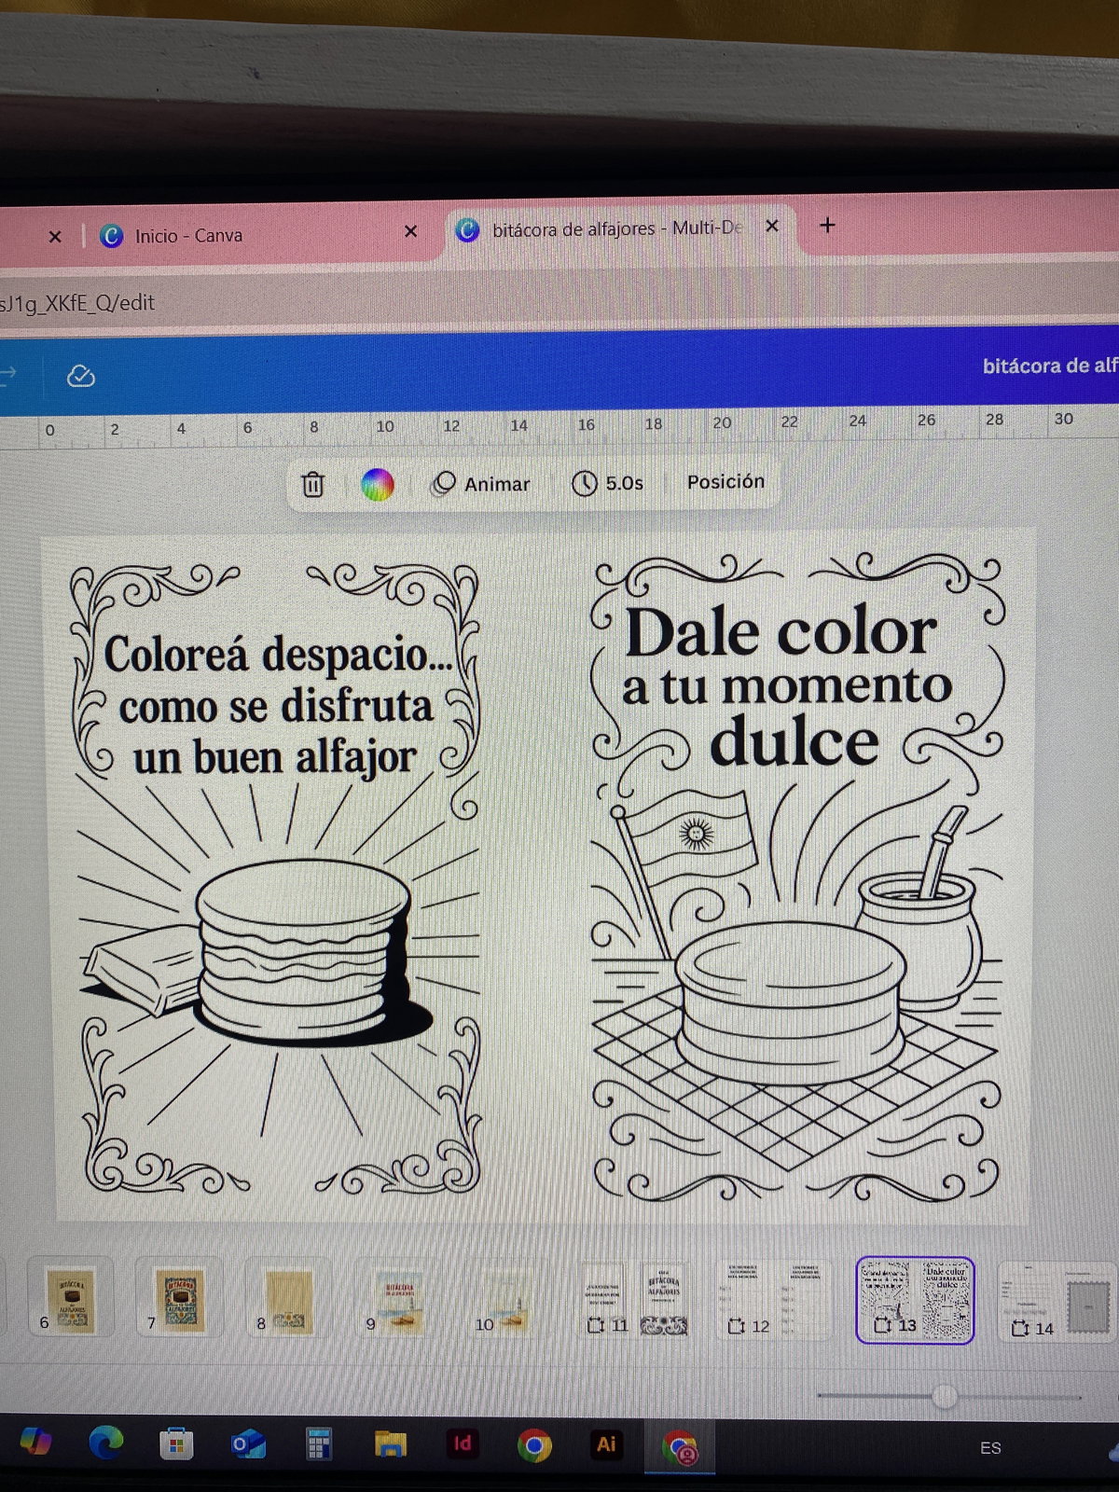Open Microsoft Edge from the taskbar
Viewport: 1119px width, 1492px height.
[105, 1444]
